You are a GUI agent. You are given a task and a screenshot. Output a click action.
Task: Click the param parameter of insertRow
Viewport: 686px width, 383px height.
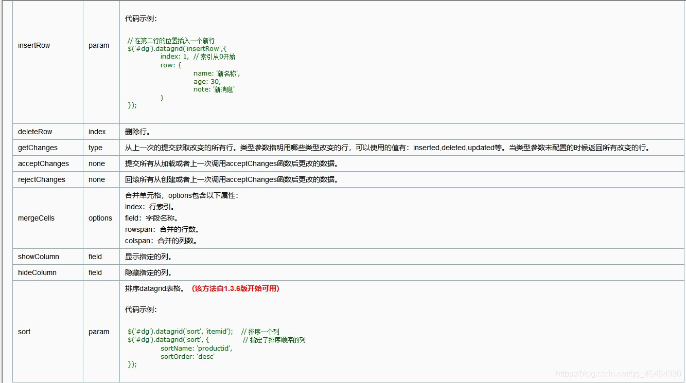pyautogui.click(x=99, y=45)
